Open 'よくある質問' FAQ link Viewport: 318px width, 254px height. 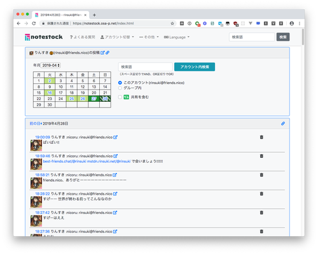pyautogui.click(x=83, y=37)
